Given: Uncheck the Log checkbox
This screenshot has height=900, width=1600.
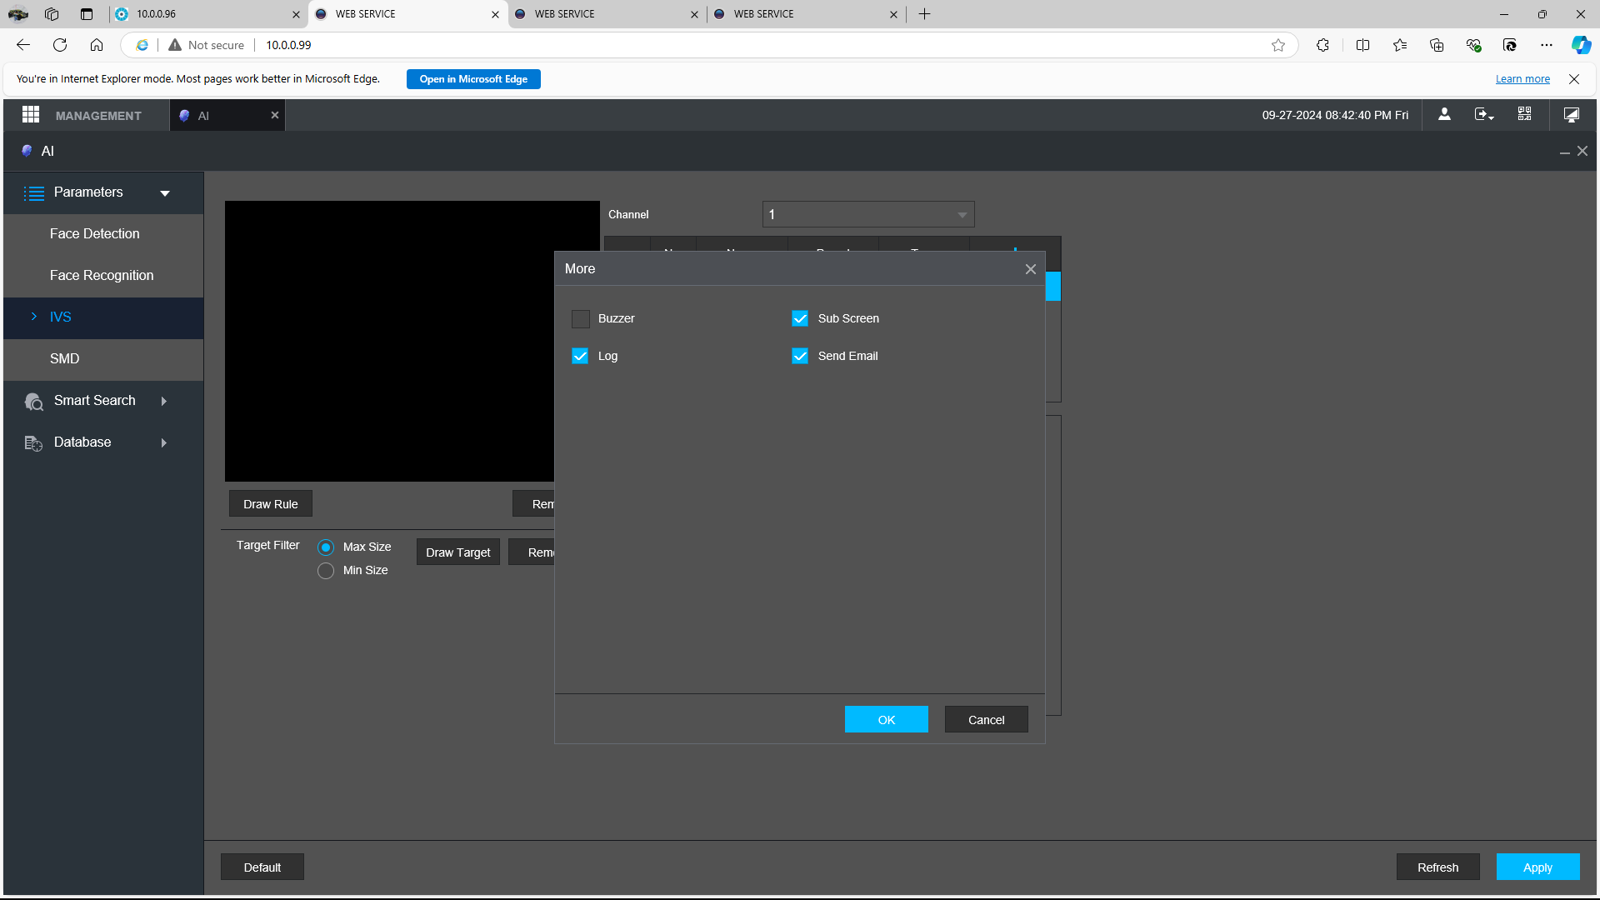Looking at the screenshot, I should 581,357.
